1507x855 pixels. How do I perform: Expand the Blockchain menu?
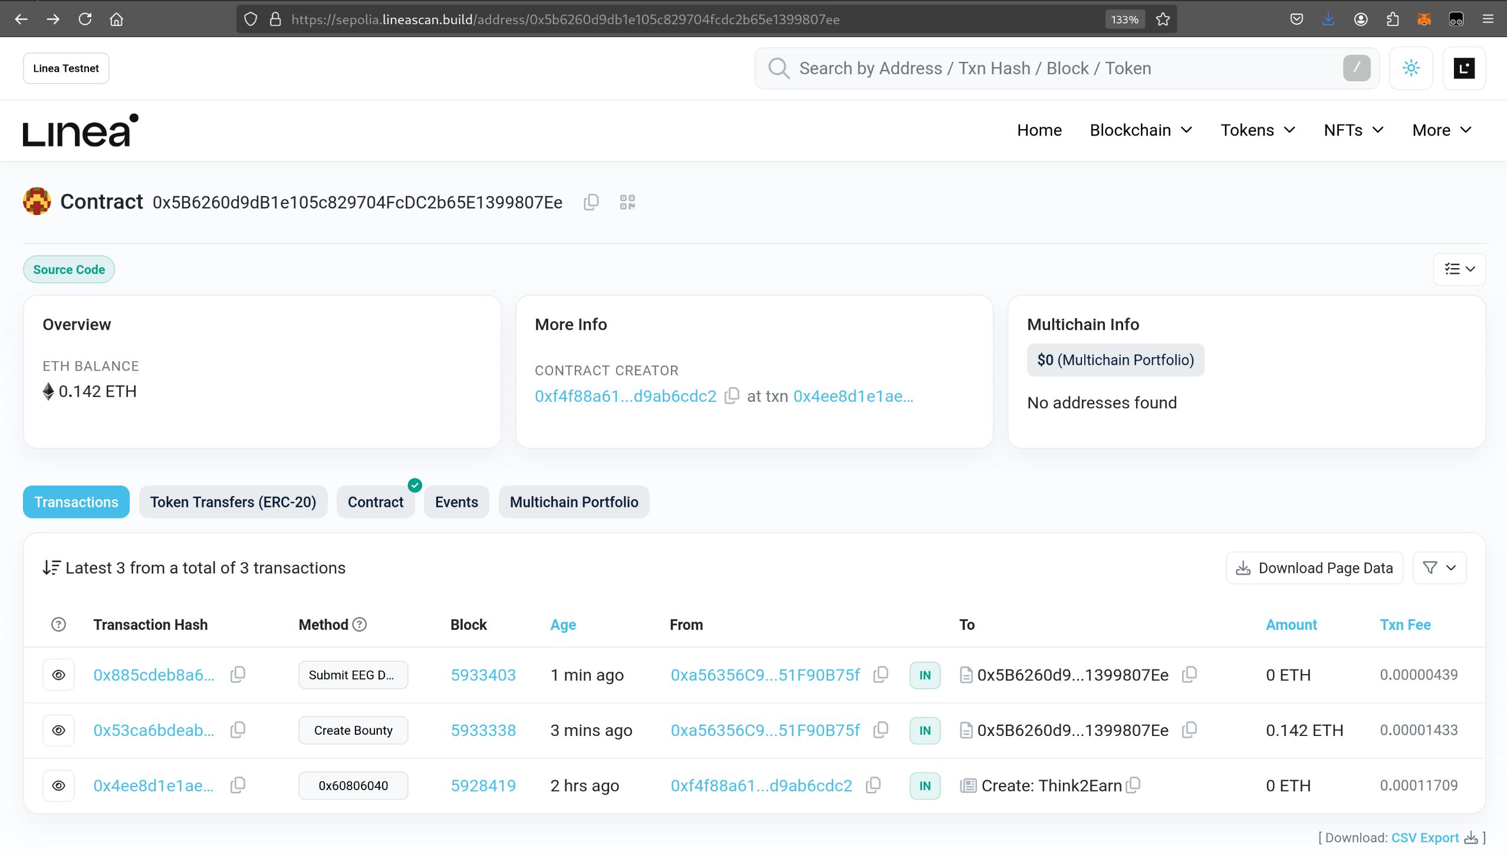point(1141,130)
